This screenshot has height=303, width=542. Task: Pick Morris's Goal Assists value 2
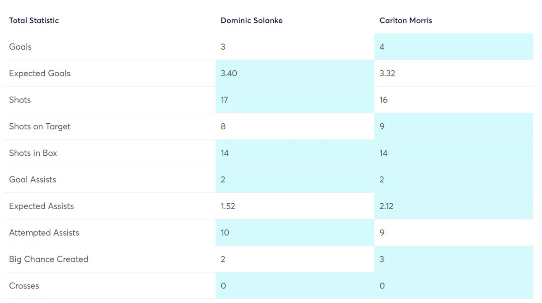[382, 180]
